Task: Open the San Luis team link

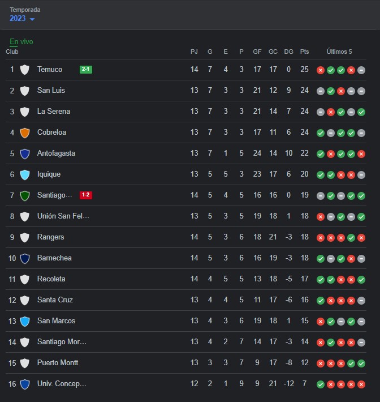Action: [51, 90]
